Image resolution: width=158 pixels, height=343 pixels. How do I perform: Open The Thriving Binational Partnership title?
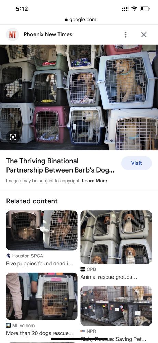(60, 165)
